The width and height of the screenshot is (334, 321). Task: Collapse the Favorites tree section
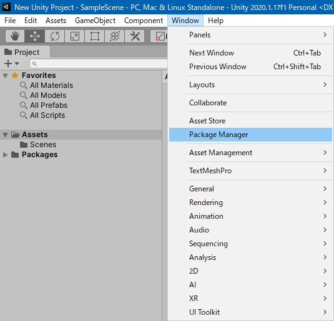[x=6, y=75]
